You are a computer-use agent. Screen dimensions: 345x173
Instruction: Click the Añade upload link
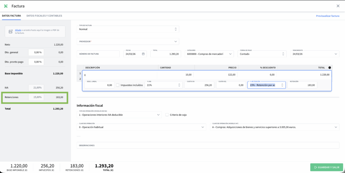18,30
